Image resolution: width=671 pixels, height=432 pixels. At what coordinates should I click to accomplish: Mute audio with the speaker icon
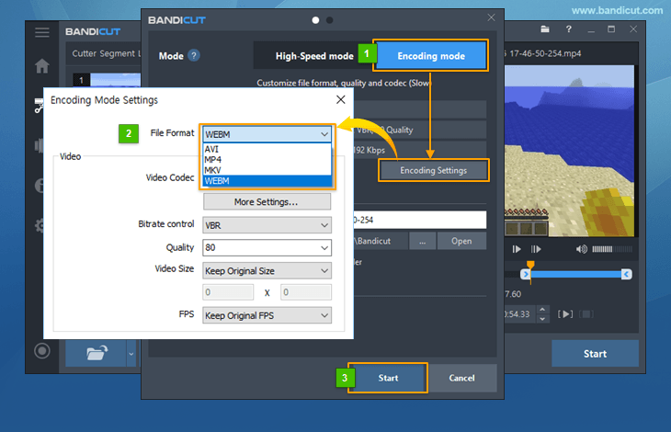coord(581,249)
